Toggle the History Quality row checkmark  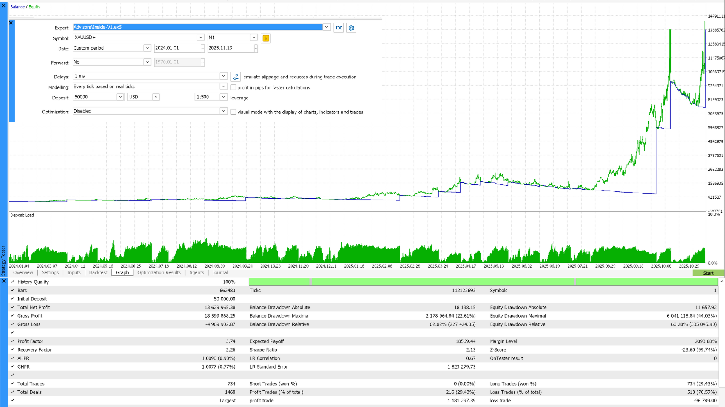(x=12, y=282)
